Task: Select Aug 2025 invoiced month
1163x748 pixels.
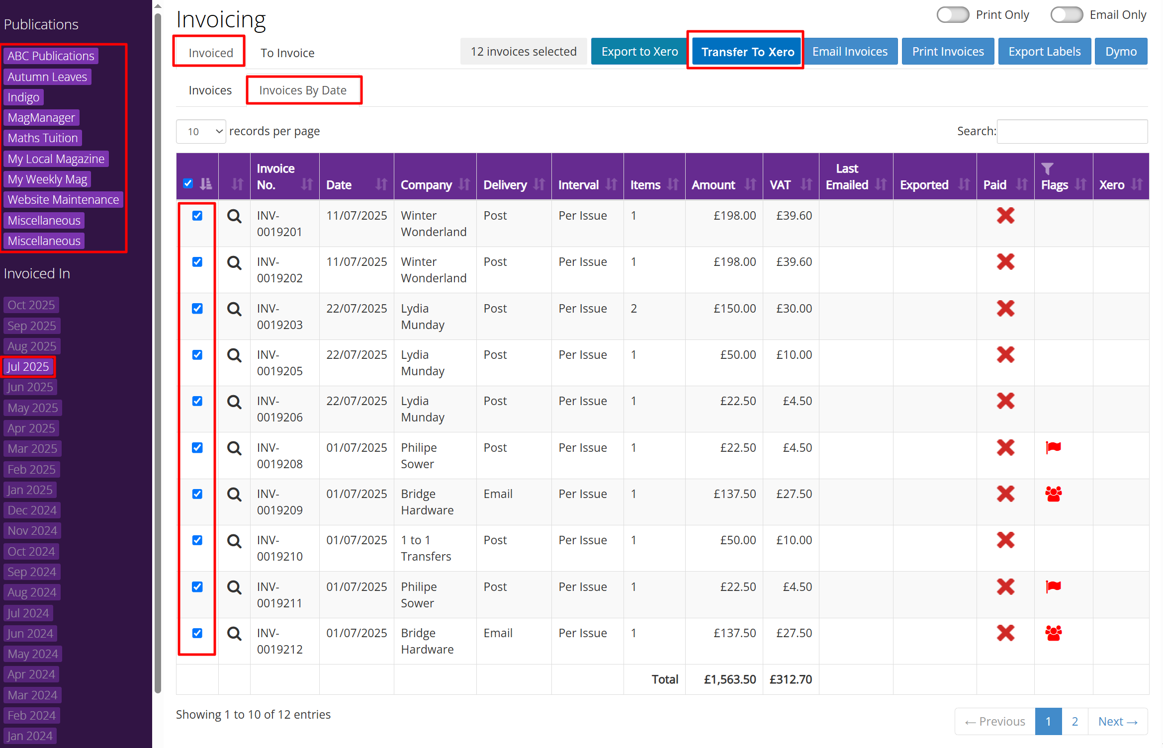Action: click(x=32, y=346)
